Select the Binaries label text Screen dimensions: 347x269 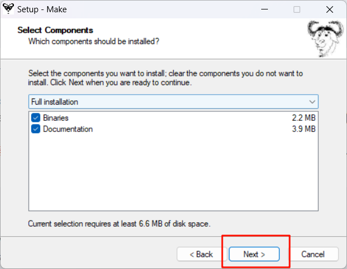tap(56, 118)
